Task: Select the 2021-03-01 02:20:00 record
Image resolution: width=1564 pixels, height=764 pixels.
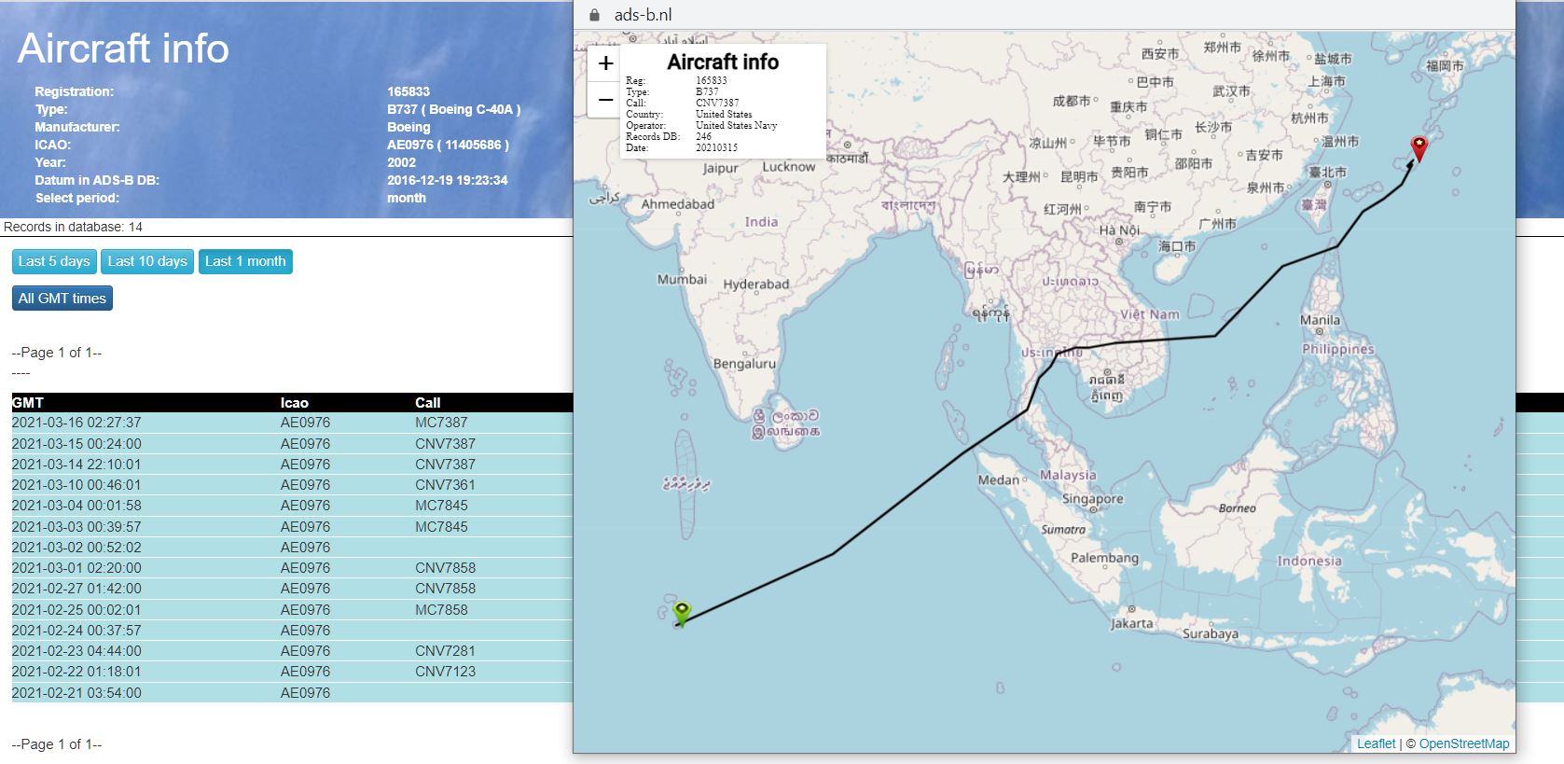Action: tap(292, 568)
